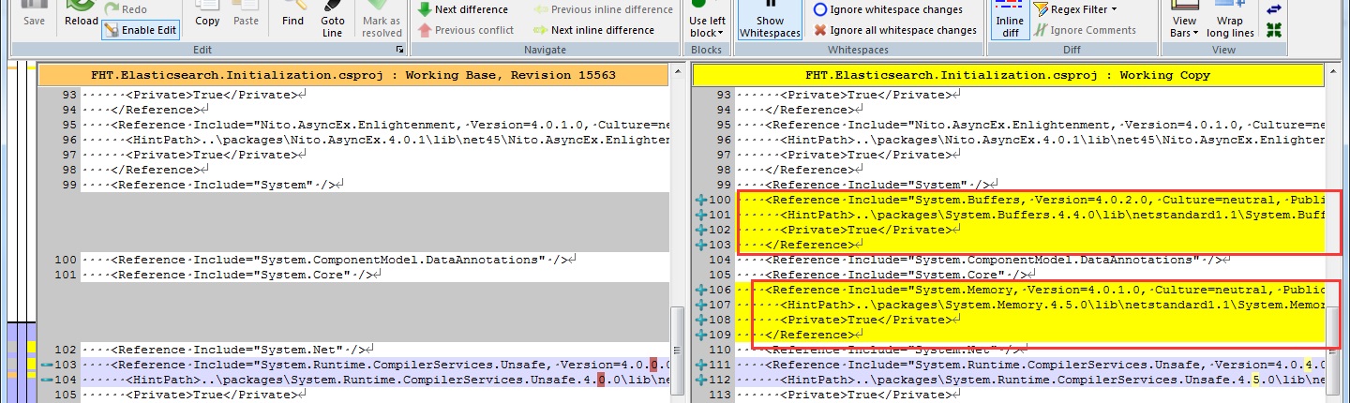
Task: Toggle Show Whitespaces
Action: click(x=770, y=19)
